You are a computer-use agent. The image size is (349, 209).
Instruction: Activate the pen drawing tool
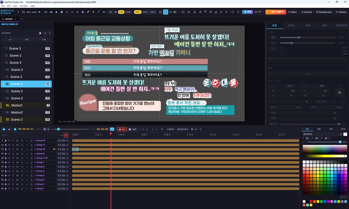point(88,12)
